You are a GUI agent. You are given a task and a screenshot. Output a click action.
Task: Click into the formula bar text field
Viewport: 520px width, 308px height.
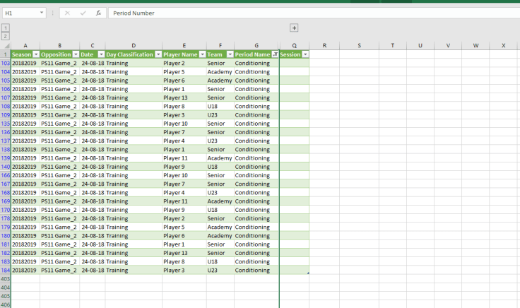311,13
